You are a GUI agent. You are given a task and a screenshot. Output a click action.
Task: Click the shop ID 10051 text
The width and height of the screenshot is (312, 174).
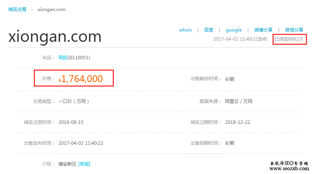pyautogui.click(x=79, y=58)
